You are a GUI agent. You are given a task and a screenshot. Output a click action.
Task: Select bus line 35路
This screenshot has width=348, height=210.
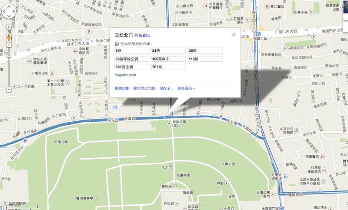(205, 51)
